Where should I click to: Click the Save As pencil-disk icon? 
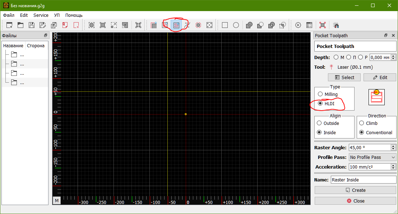pyautogui.click(x=43, y=25)
